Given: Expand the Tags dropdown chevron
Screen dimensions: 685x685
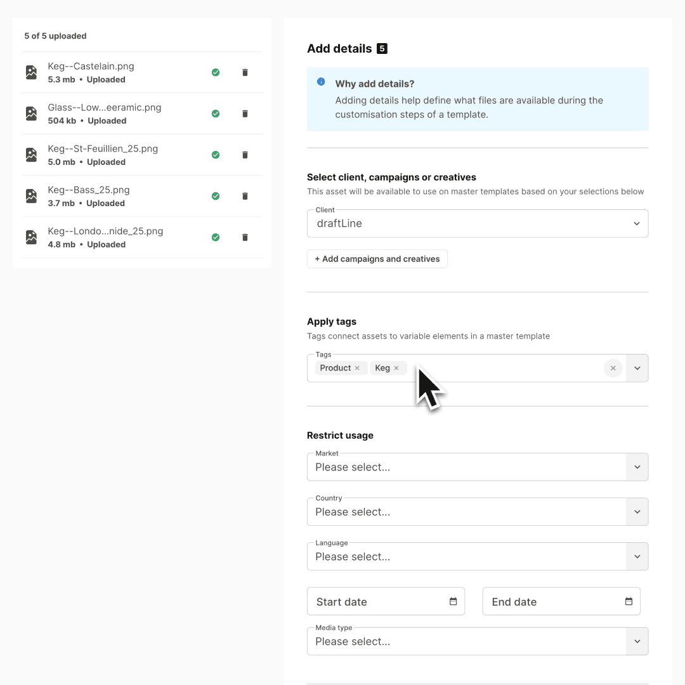Looking at the screenshot, I should pos(637,368).
